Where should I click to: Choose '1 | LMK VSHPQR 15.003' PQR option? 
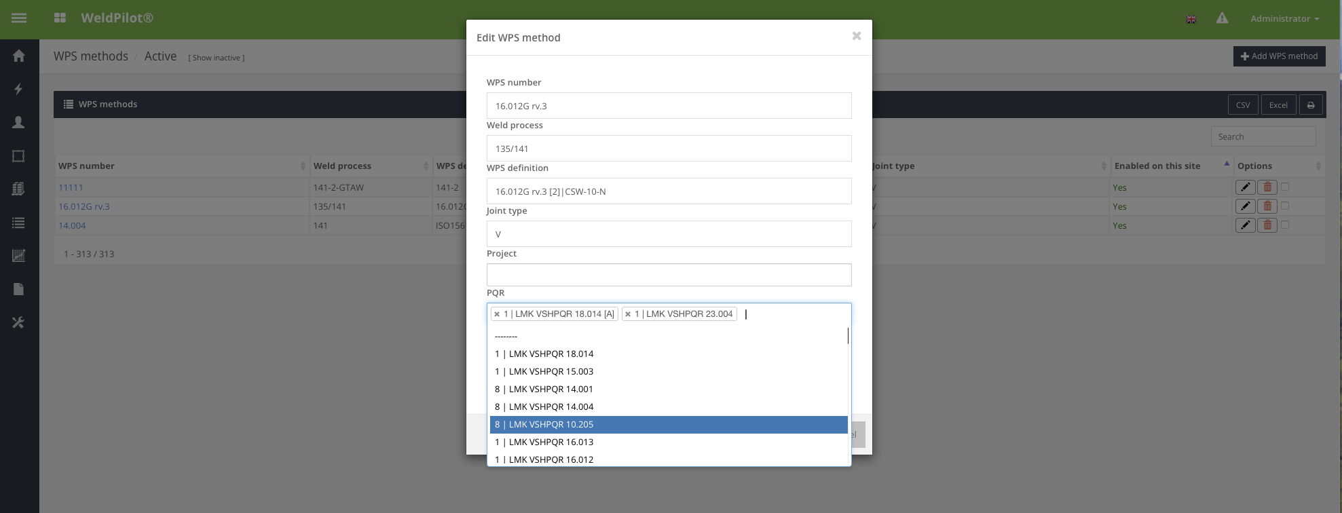point(669,371)
